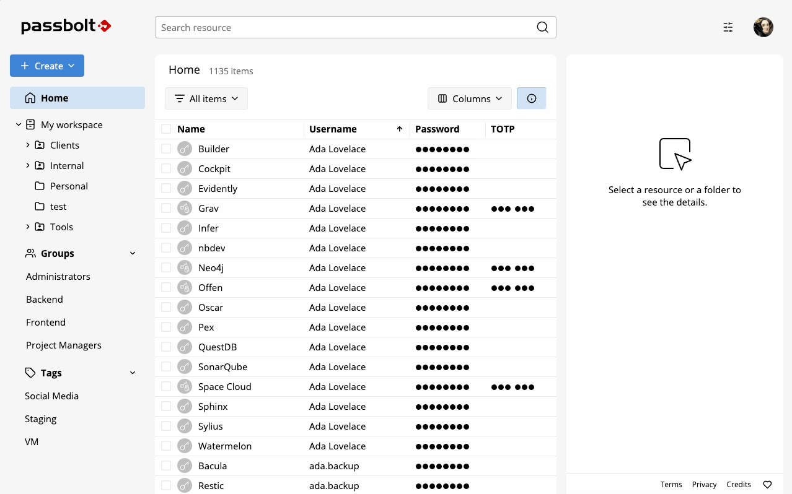Expand the Internal folder

pyautogui.click(x=28, y=165)
